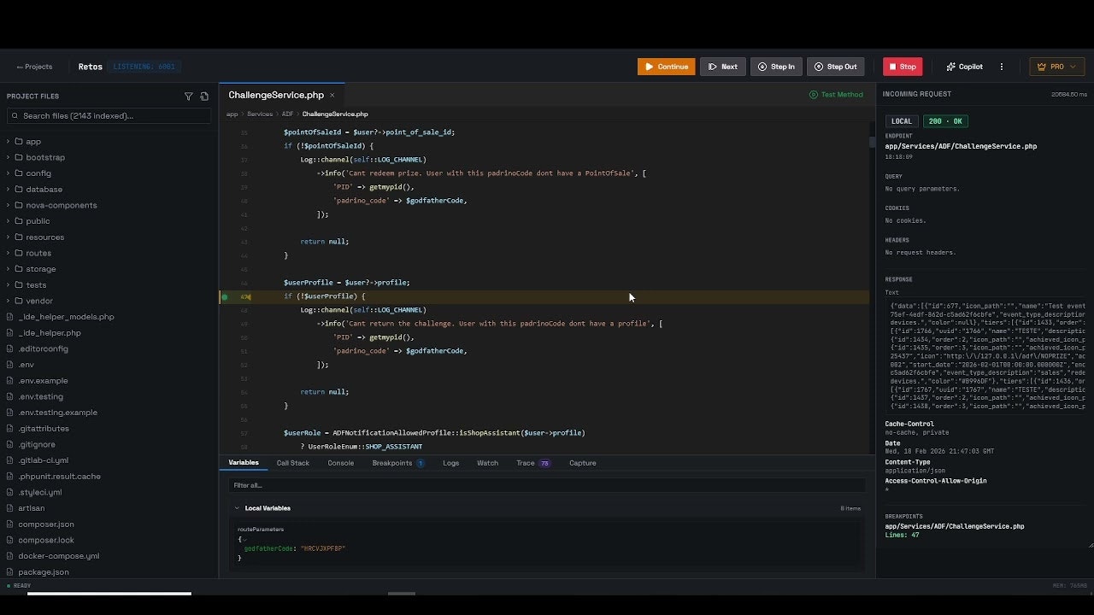The width and height of the screenshot is (1094, 615).
Task: Click the filter icon in Project Files
Action: click(x=189, y=97)
